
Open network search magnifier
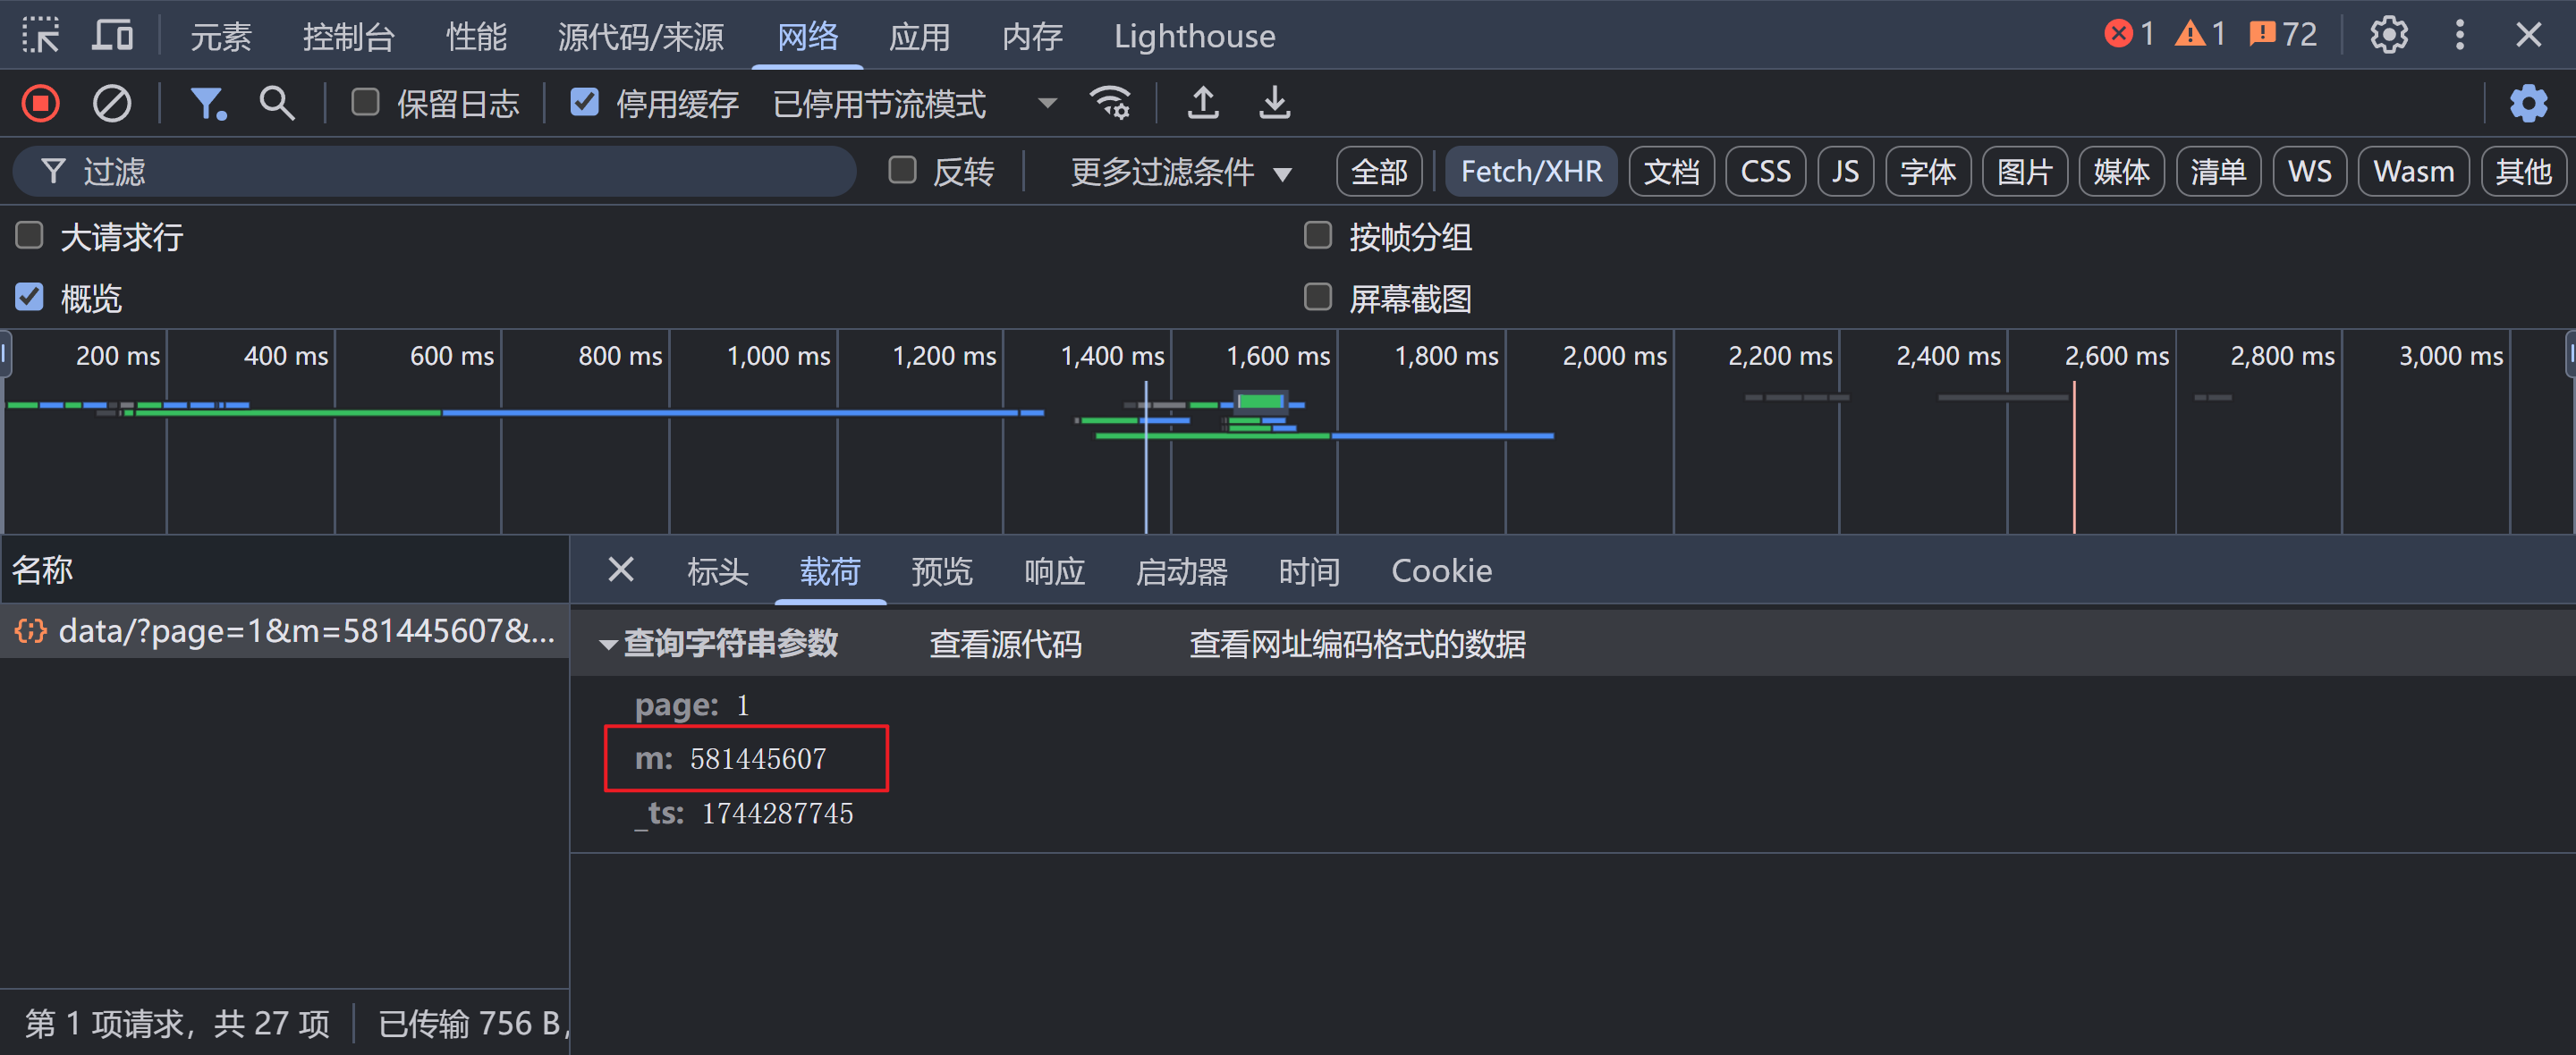click(x=276, y=103)
